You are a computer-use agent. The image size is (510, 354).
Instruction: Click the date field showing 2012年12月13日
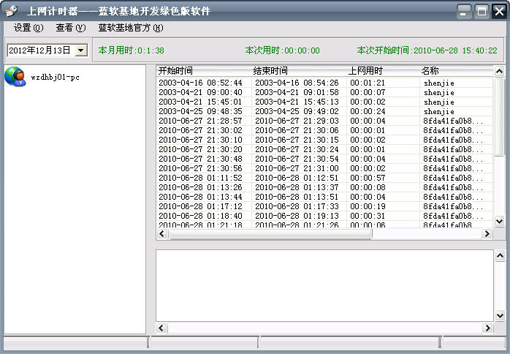[x=39, y=50]
